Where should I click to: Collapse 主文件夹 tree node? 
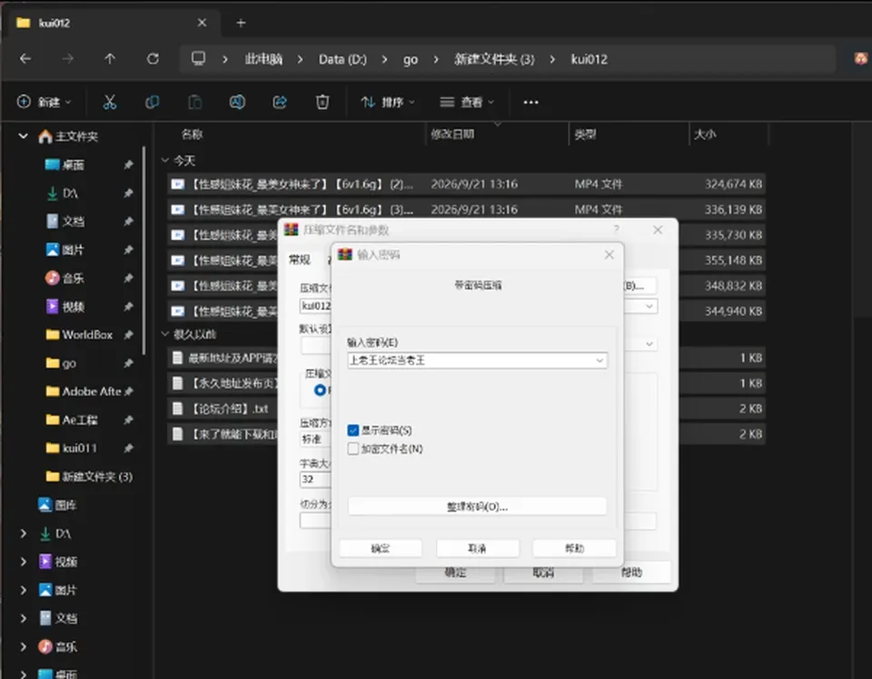pyautogui.click(x=23, y=135)
